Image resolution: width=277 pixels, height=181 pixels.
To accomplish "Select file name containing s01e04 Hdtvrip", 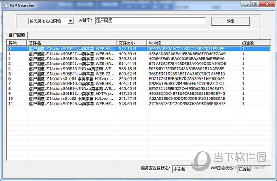I will pyautogui.click(x=72, y=79).
